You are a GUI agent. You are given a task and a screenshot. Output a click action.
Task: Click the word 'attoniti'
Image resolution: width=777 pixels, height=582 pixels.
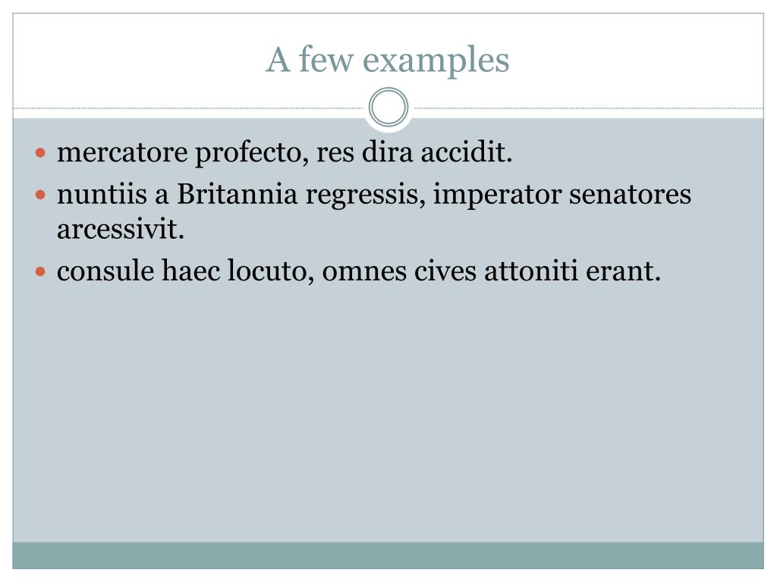click(531, 271)
